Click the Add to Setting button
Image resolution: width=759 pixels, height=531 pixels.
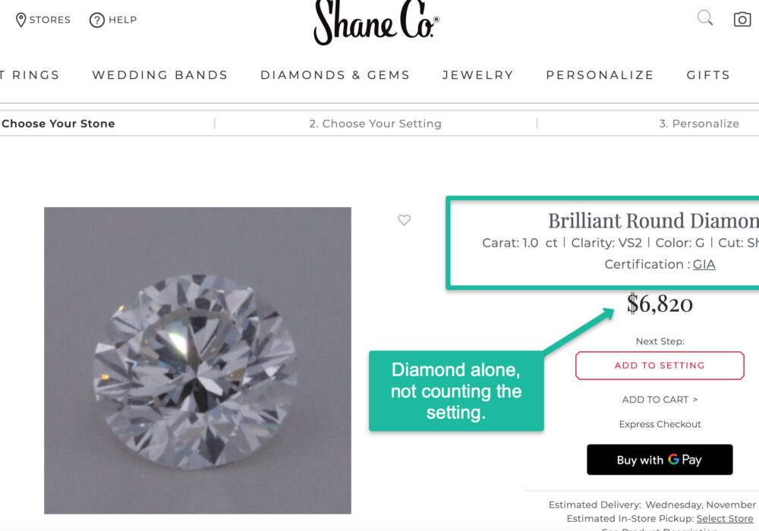tap(660, 366)
